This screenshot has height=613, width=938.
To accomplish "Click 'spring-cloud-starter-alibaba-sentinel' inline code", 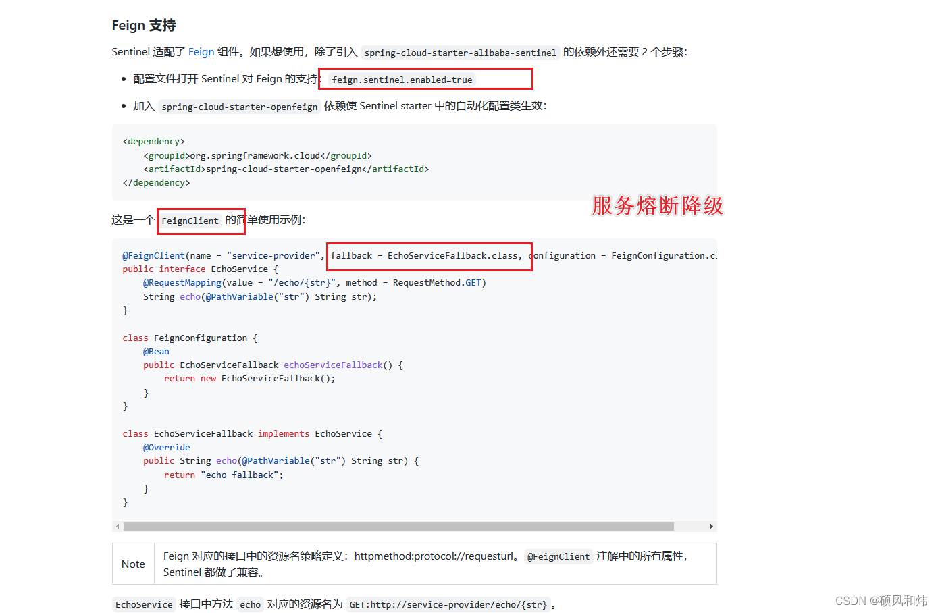I will 461,53.
